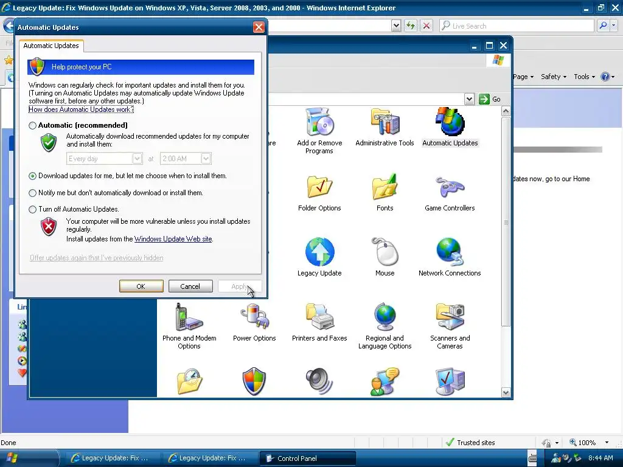Viewport: 623px width, 467px height.
Task: Click the disabled Apply button
Action: click(x=240, y=286)
